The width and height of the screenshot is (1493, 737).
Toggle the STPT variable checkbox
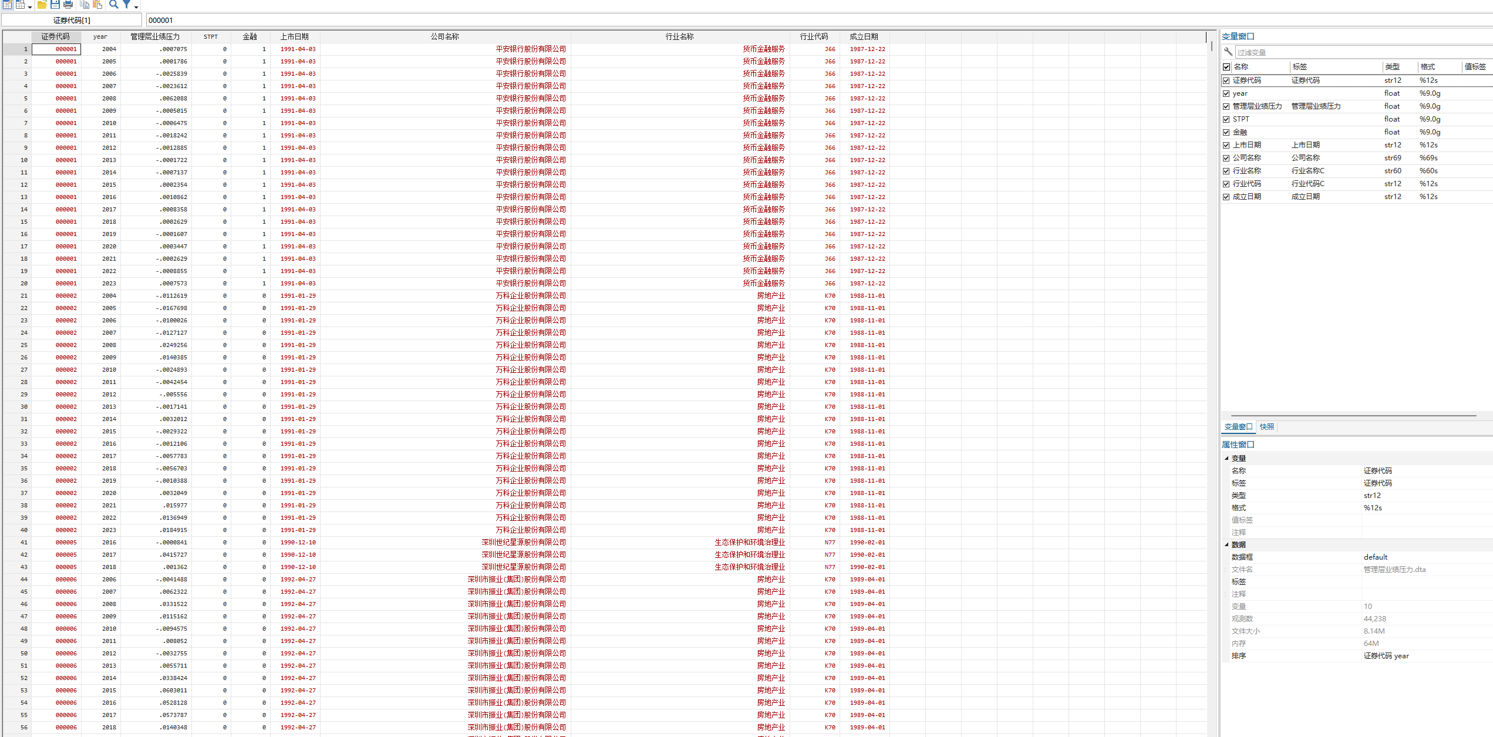pos(1226,119)
